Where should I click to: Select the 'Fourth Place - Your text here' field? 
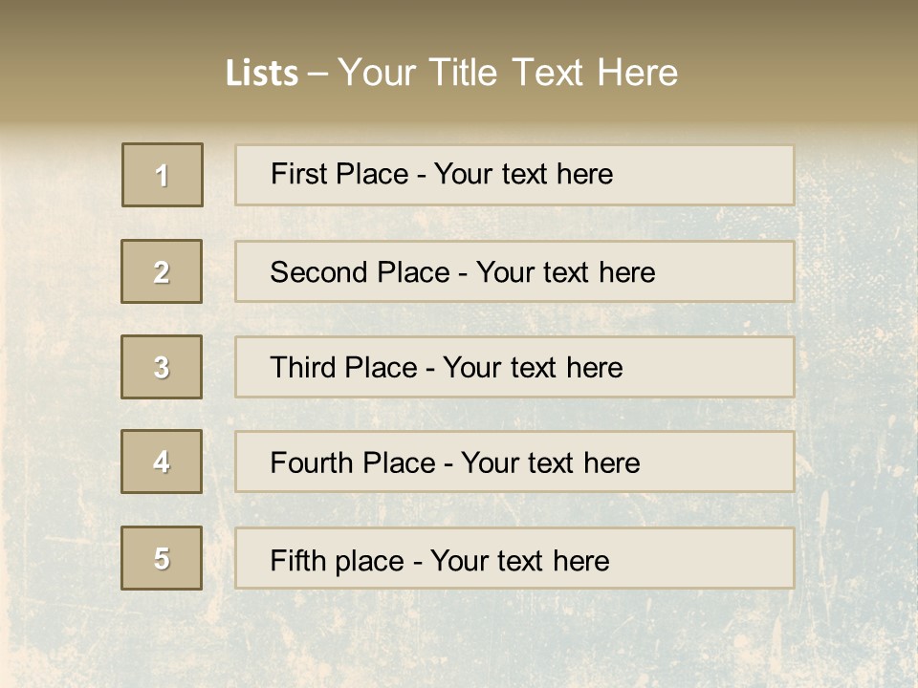(514, 462)
